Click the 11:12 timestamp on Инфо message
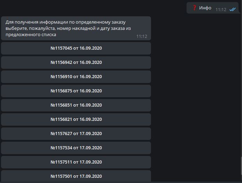Viewport: 242px width, 183px height. coord(221,10)
